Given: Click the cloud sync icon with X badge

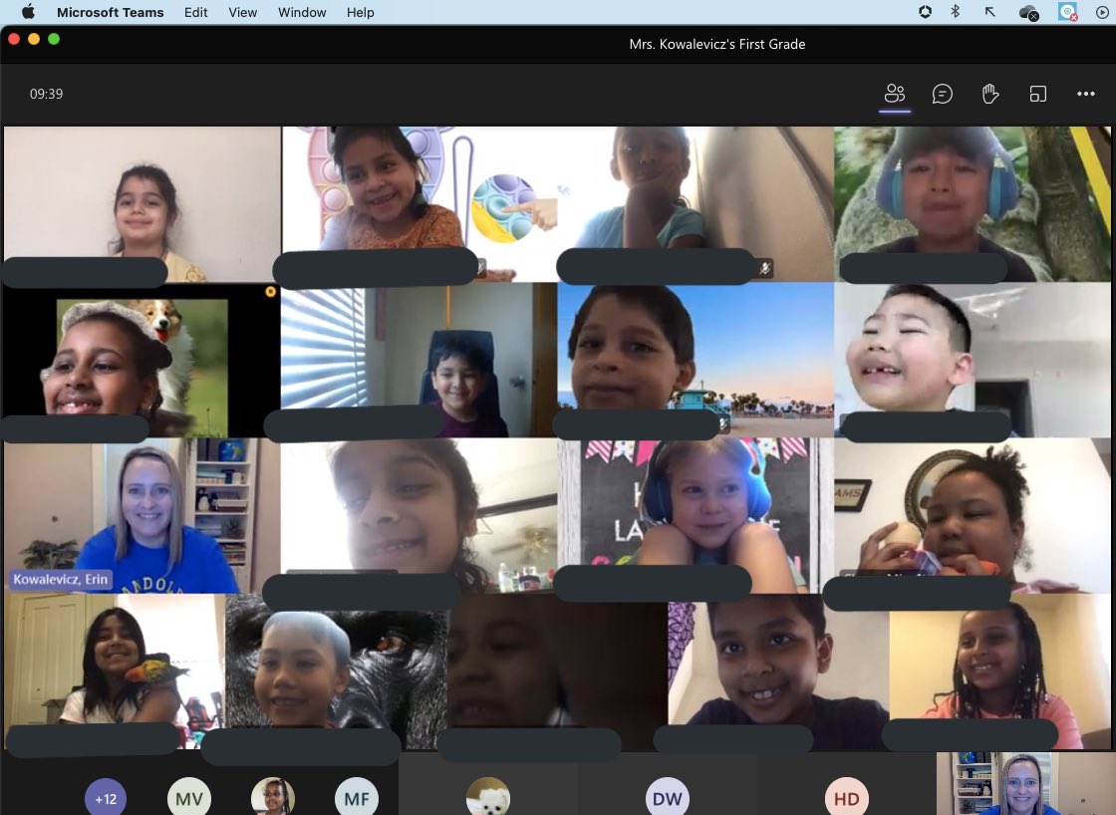Looking at the screenshot, I should 1028,12.
